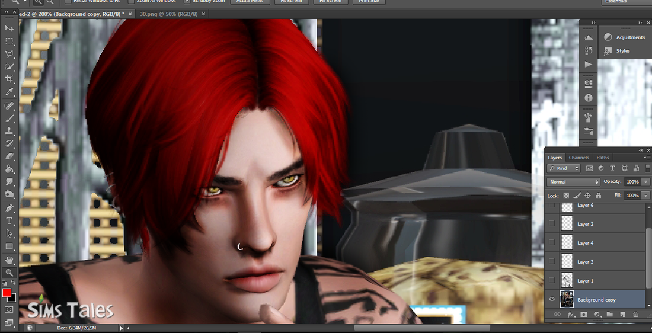This screenshot has height=333, width=652.
Task: Switch to the 30.png document tab
Action: point(168,14)
